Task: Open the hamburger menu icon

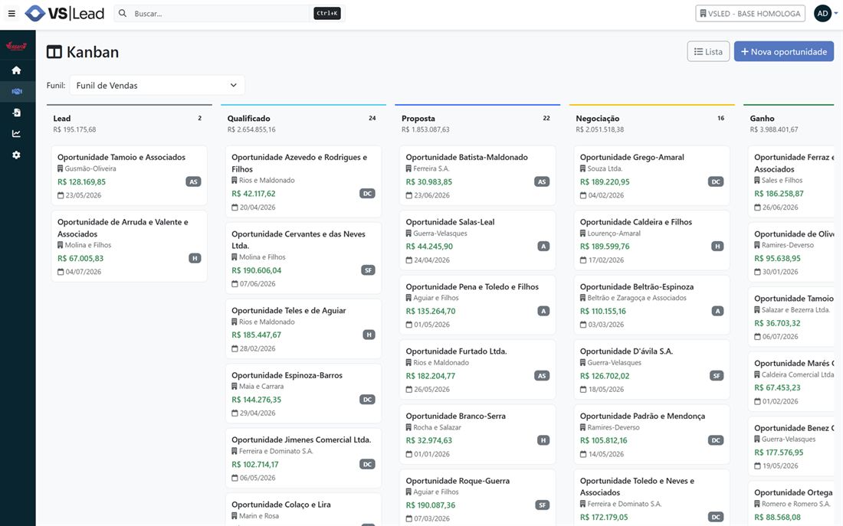Action: pos(11,14)
